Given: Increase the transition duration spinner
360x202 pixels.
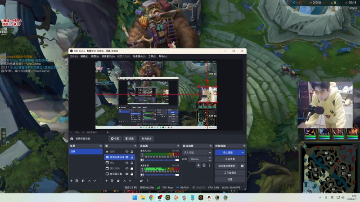Looking at the screenshot, I should pyautogui.click(x=210, y=158).
